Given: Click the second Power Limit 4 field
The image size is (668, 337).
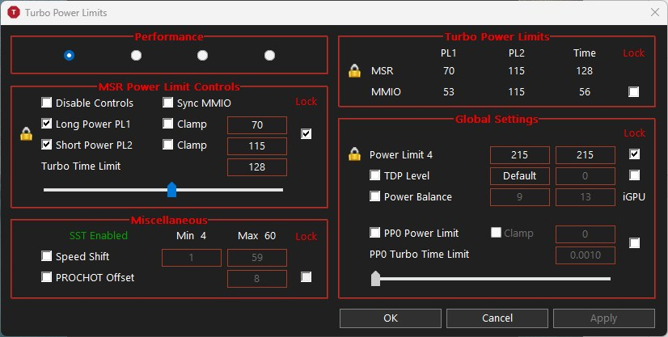Looking at the screenshot, I should pos(586,155).
